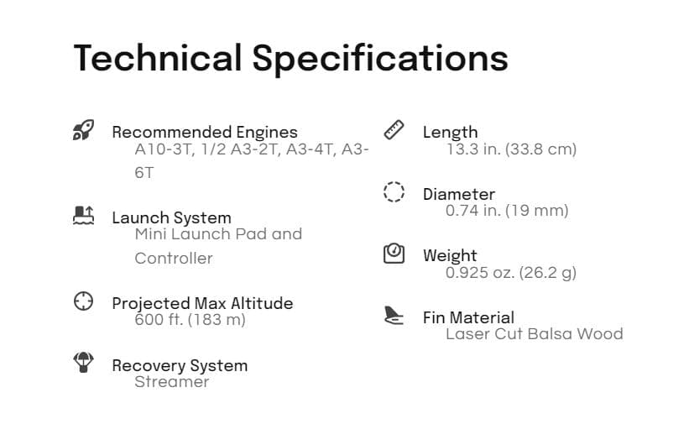Click the Mini Launch Pad and Controller text
Image resolution: width=689 pixels, height=424 pixels.
(218, 235)
